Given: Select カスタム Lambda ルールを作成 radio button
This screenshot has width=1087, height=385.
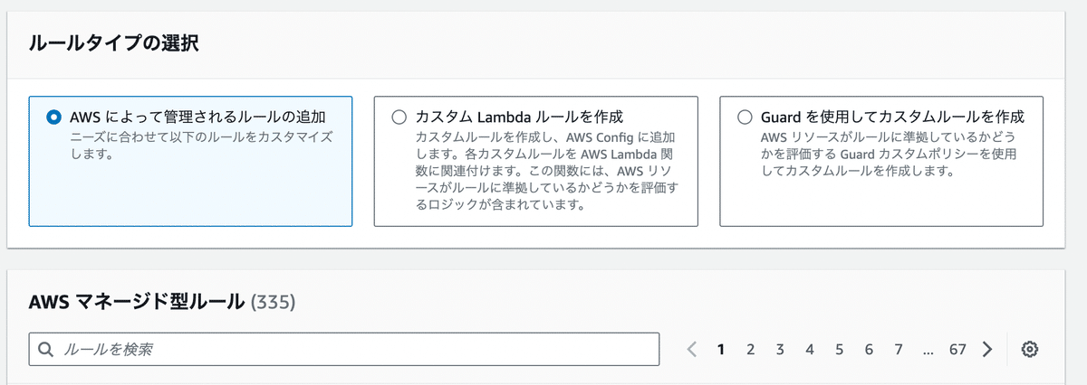Looking at the screenshot, I should point(399,117).
